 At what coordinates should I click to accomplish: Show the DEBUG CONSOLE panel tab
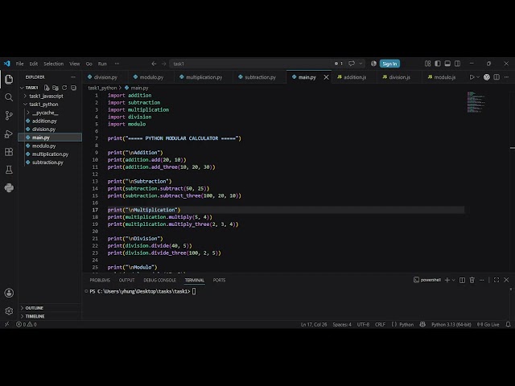[159, 280]
